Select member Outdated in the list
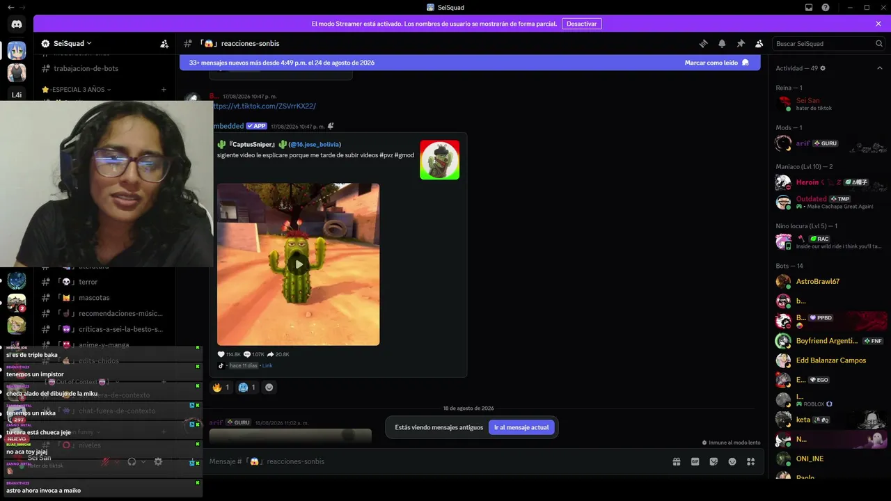 pos(830,202)
